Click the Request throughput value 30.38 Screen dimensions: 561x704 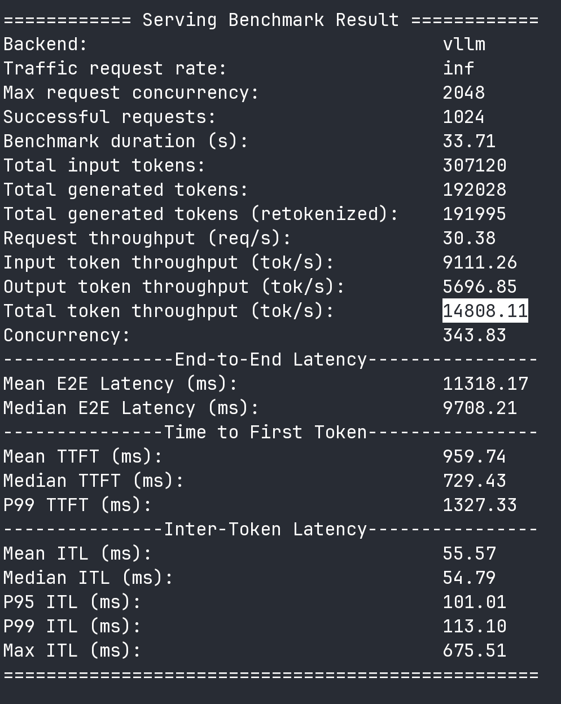pos(469,238)
